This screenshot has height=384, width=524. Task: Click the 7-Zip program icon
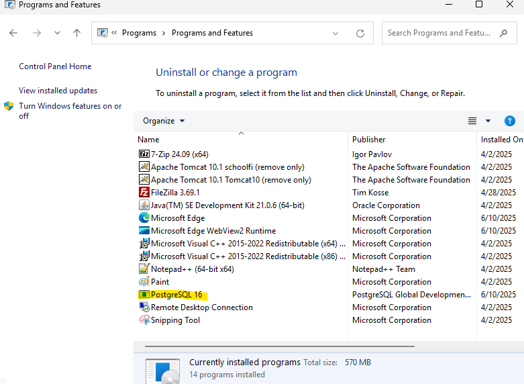[x=144, y=154]
